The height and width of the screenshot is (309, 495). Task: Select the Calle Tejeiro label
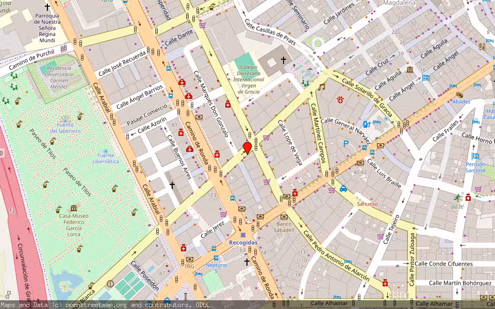(x=391, y=229)
